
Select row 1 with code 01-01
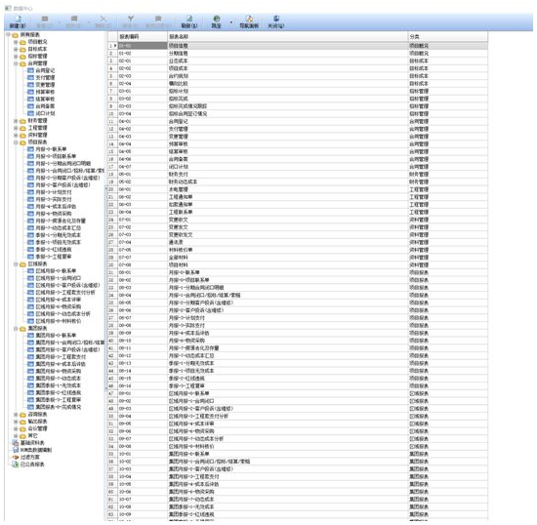(x=298, y=46)
